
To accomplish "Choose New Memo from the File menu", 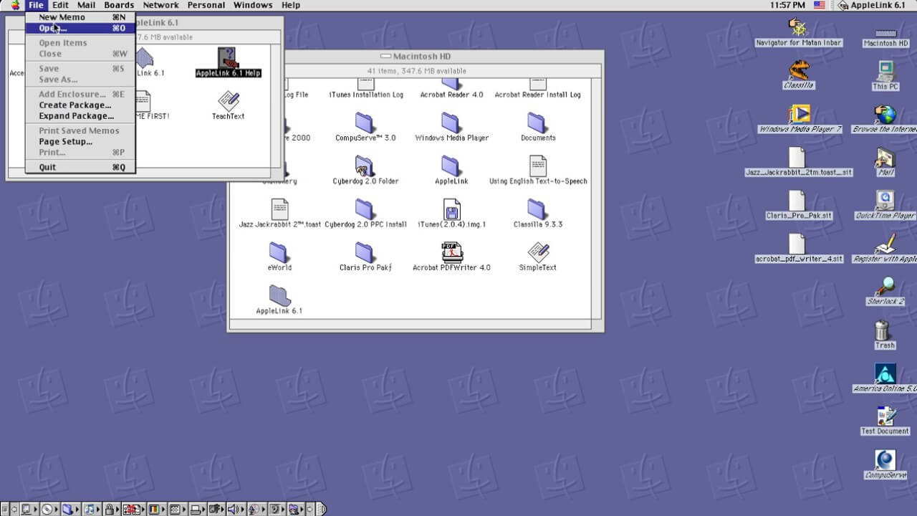I will coord(79,17).
